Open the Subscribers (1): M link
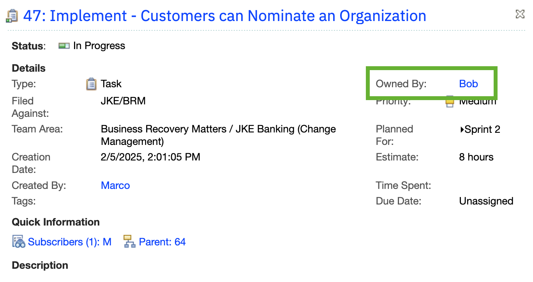Viewport: 533px width, 282px height. click(70, 242)
